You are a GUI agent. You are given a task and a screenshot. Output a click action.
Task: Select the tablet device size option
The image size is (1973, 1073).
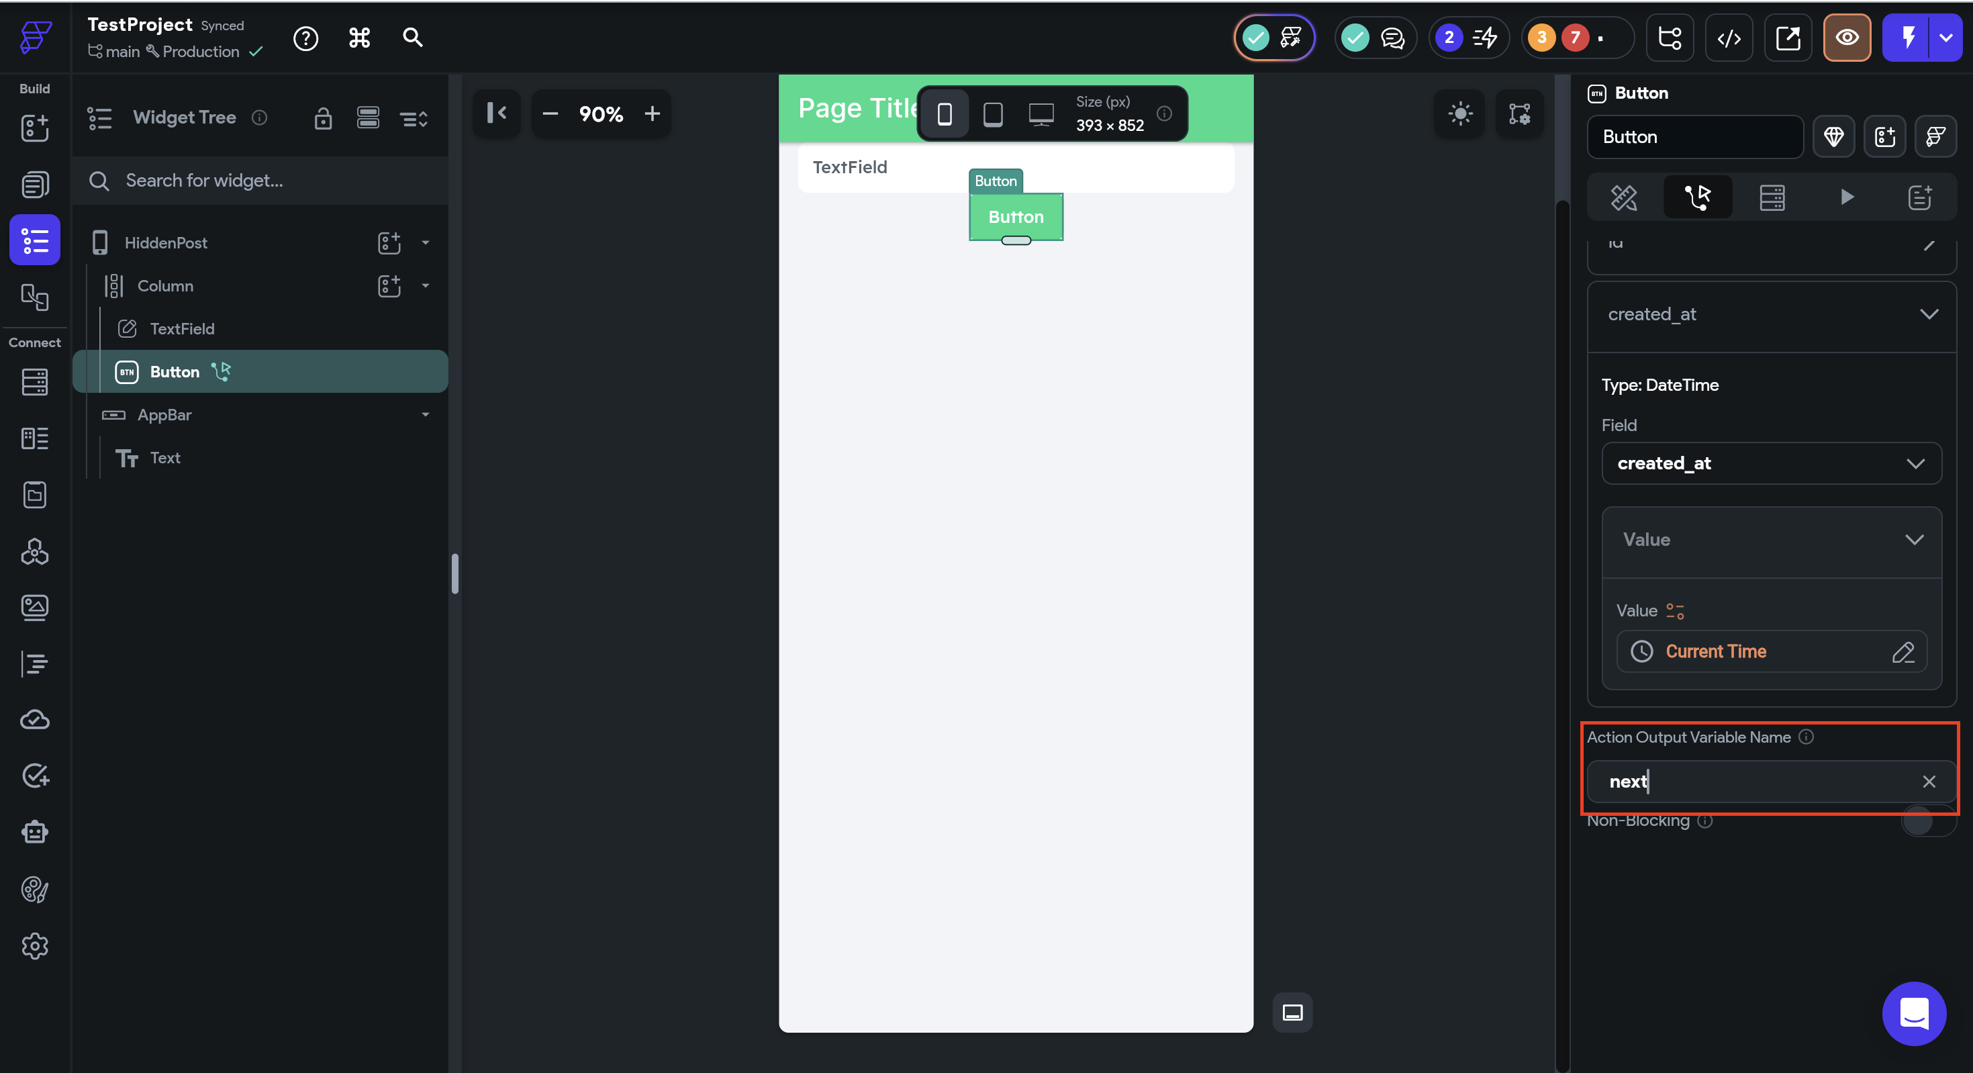[x=993, y=114]
